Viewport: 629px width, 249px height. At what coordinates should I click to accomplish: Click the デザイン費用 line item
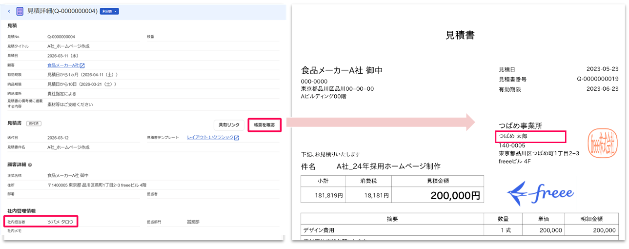pos(319,230)
